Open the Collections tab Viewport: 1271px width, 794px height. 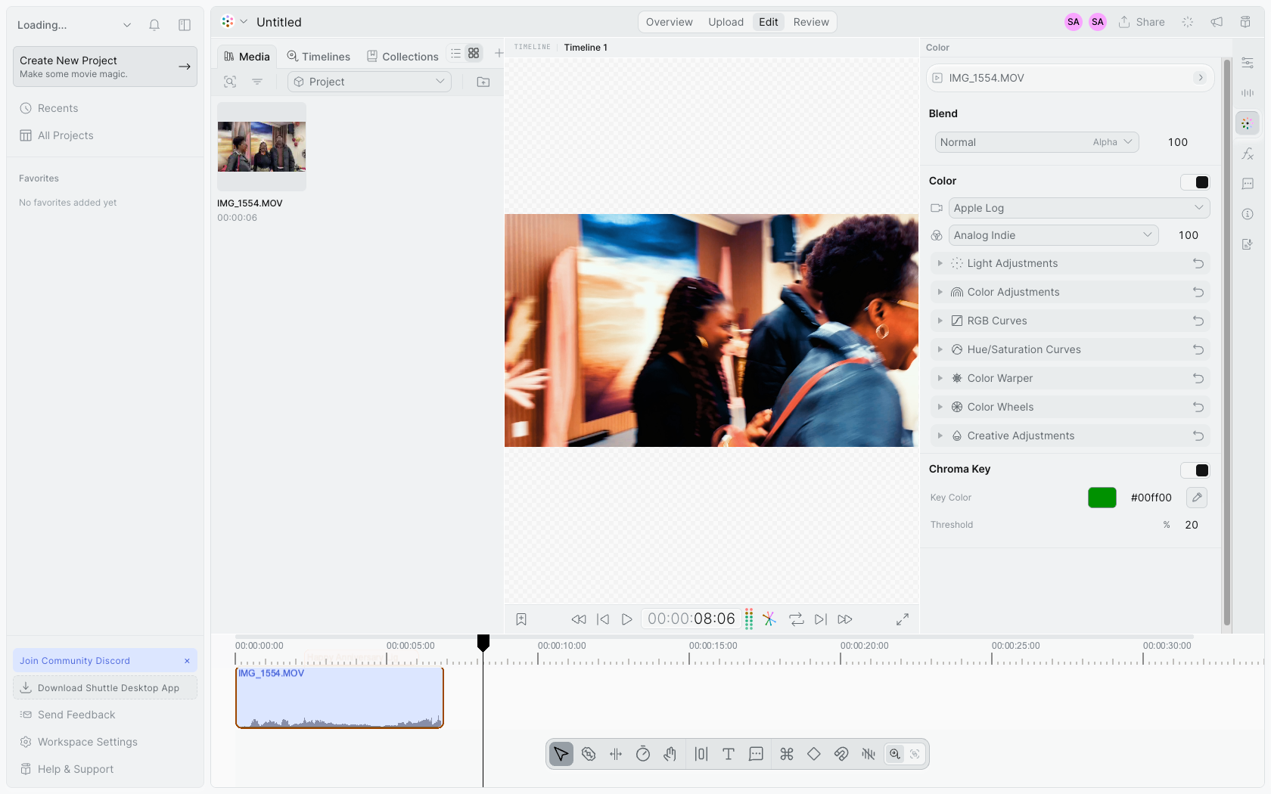click(x=402, y=57)
